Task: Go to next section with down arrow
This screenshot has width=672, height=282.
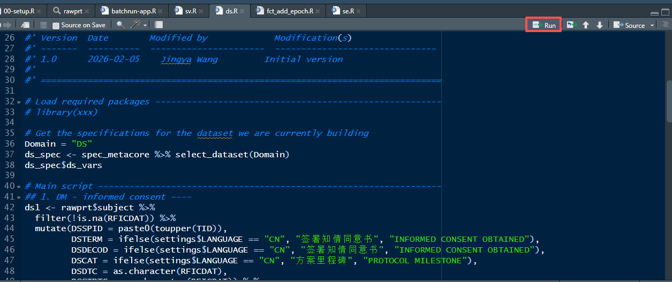Action: [600, 25]
